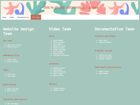Select the name Kat Selvaggio
Image resolution: width=140 pixels, height=105 pixels.
coord(13,103)
